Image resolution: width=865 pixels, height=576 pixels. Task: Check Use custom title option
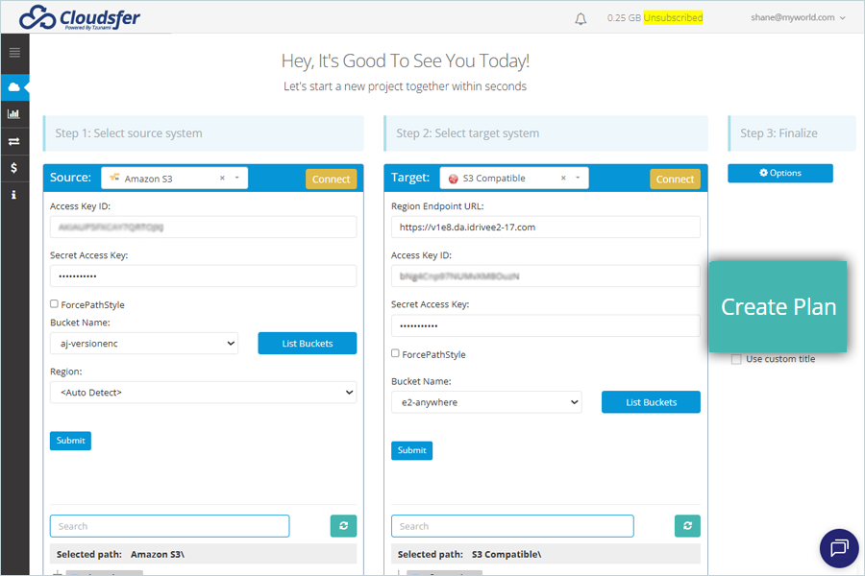(736, 359)
